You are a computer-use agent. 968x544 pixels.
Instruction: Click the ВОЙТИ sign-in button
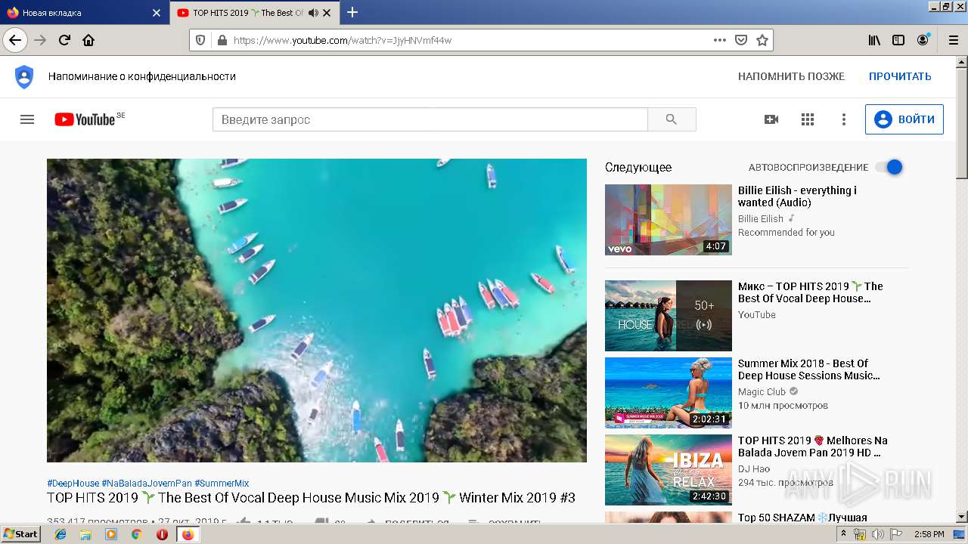[x=904, y=119]
